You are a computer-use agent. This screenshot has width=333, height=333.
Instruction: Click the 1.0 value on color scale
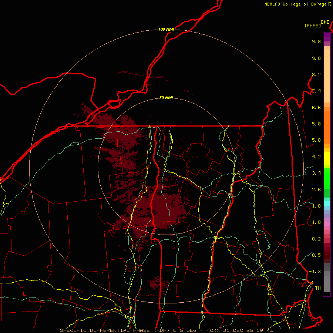click(316, 222)
